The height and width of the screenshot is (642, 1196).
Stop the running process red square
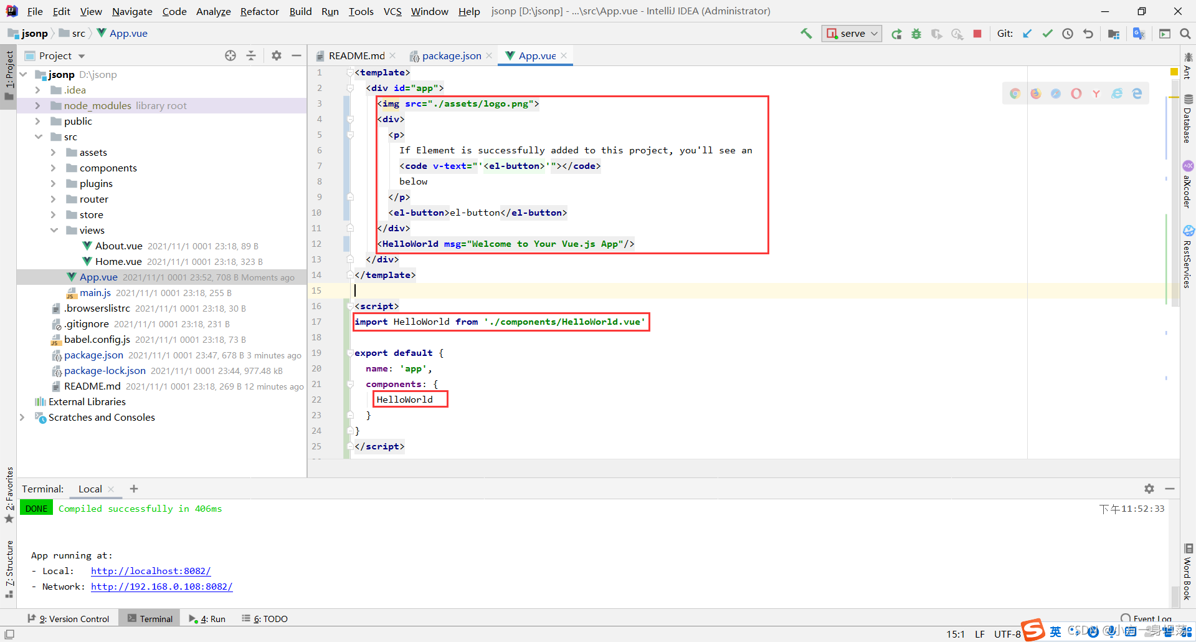977,34
